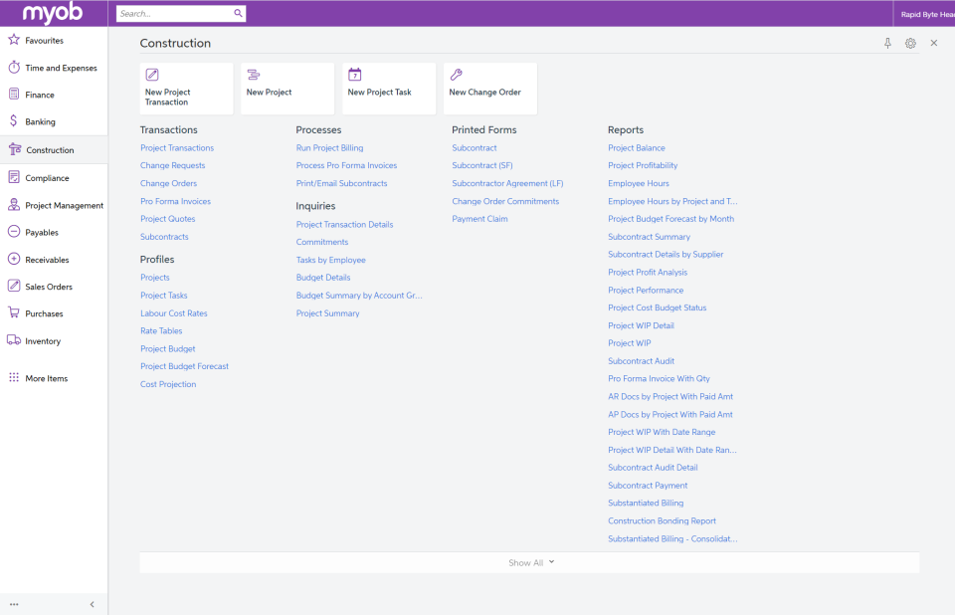Open Change Orders under Transactions

tap(169, 183)
